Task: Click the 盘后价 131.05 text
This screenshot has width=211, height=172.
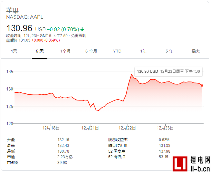Action: pos(18,40)
